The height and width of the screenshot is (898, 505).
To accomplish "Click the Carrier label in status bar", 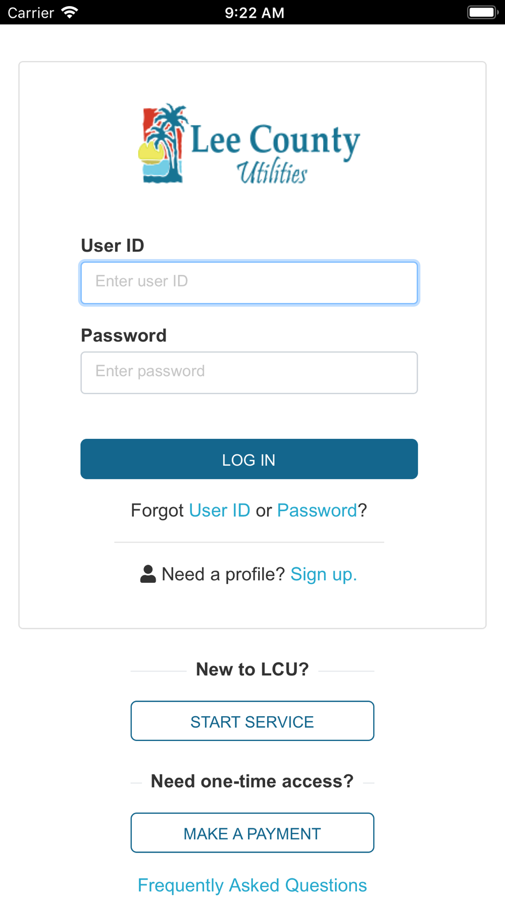I will (x=31, y=13).
